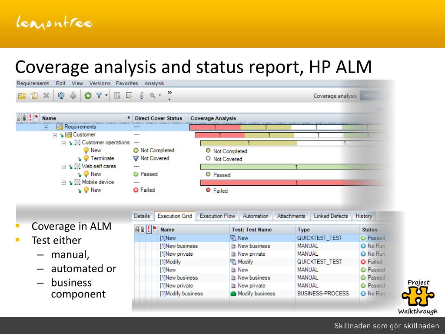The height and width of the screenshot is (334, 445).
Task: Sort by Test: Test Name column header
Action: [x=252, y=230]
